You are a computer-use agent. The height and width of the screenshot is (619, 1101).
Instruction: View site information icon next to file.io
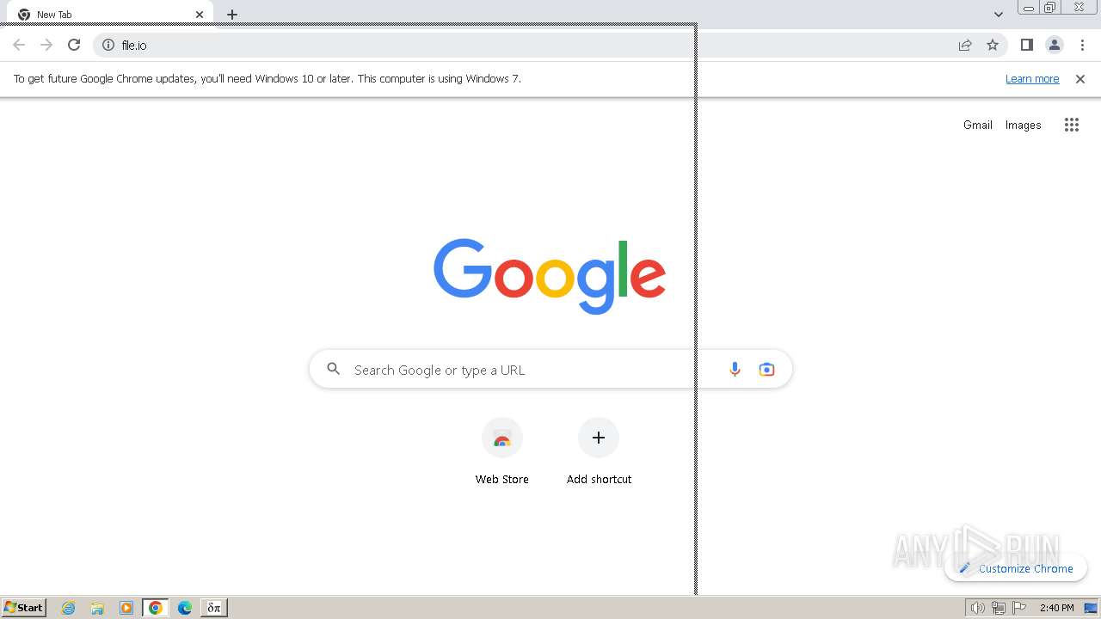click(x=108, y=45)
